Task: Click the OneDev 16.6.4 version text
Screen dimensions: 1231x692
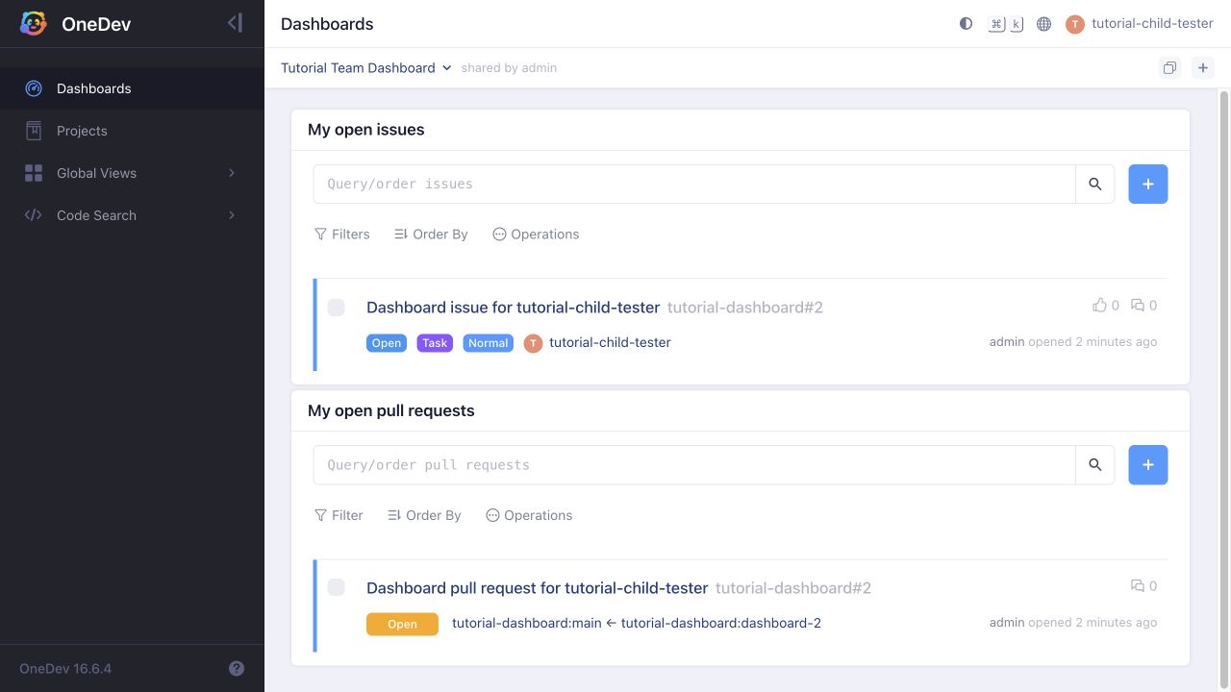Action: (x=65, y=669)
